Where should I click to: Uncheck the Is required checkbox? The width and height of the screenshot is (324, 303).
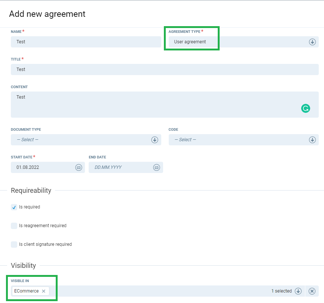pos(14,207)
